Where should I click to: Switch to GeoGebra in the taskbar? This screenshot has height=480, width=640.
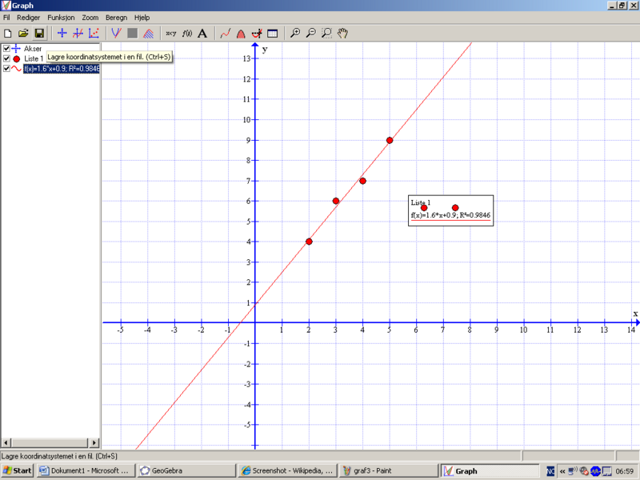click(185, 470)
